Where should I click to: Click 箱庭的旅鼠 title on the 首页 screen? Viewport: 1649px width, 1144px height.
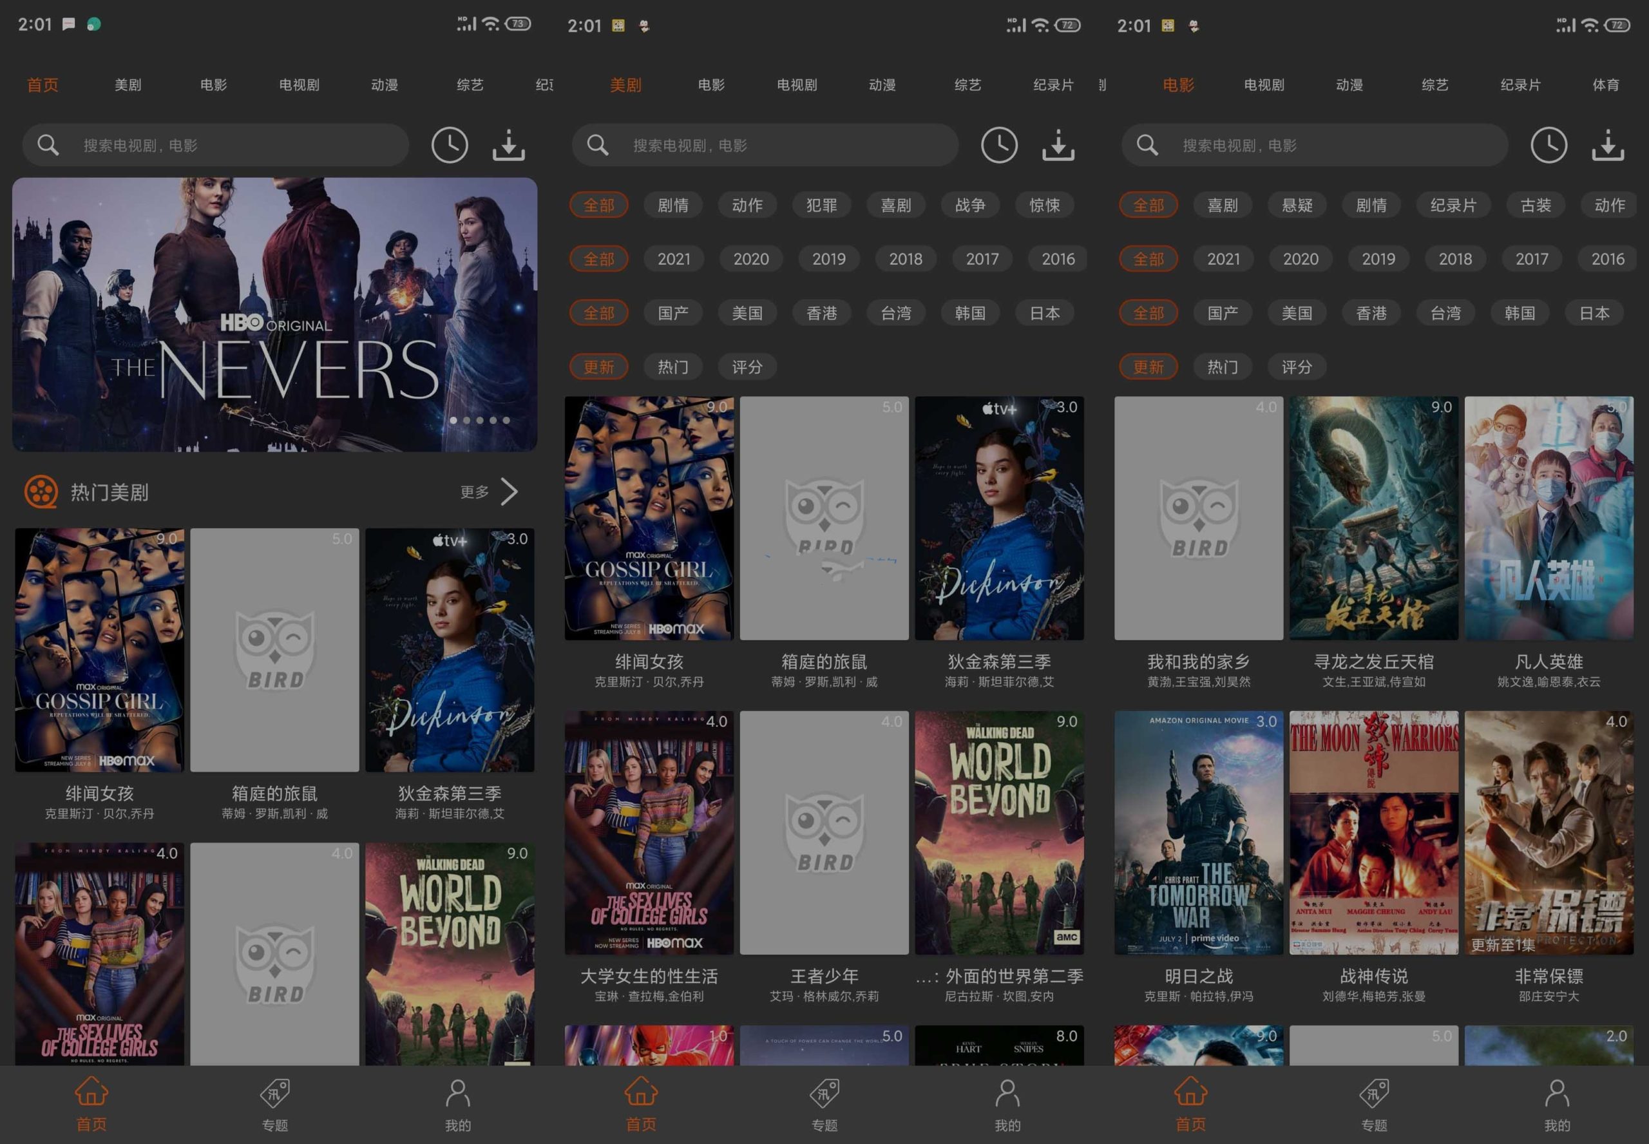pos(274,794)
